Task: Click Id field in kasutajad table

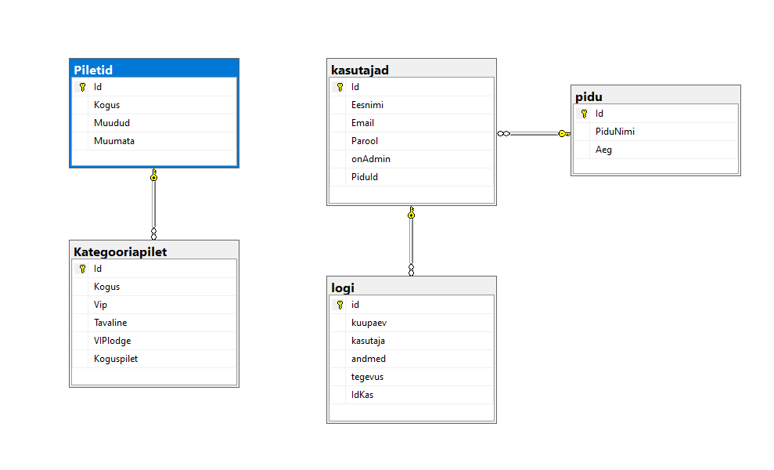Action: pyautogui.click(x=411, y=87)
